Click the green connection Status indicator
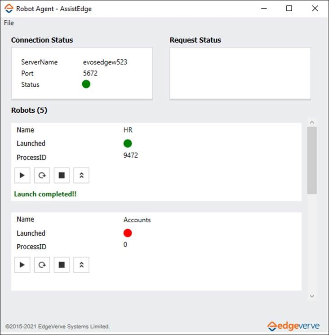329x335 pixels. (x=86, y=84)
